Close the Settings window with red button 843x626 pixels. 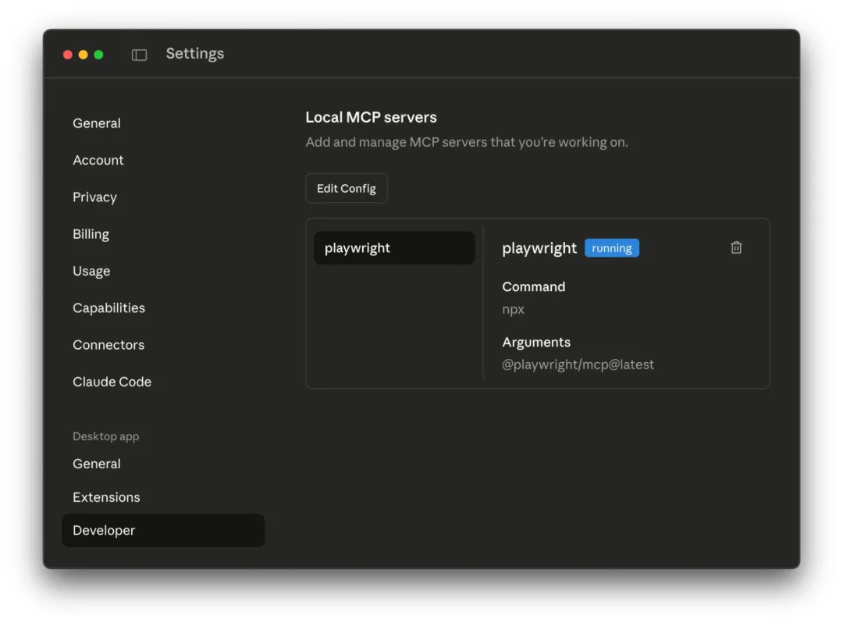[x=68, y=55]
